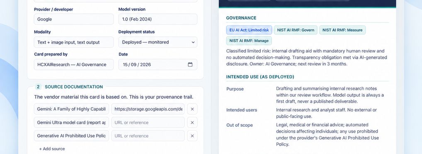Click the + Add source button
This screenshot has width=422, height=154.
pyautogui.click(x=52, y=149)
